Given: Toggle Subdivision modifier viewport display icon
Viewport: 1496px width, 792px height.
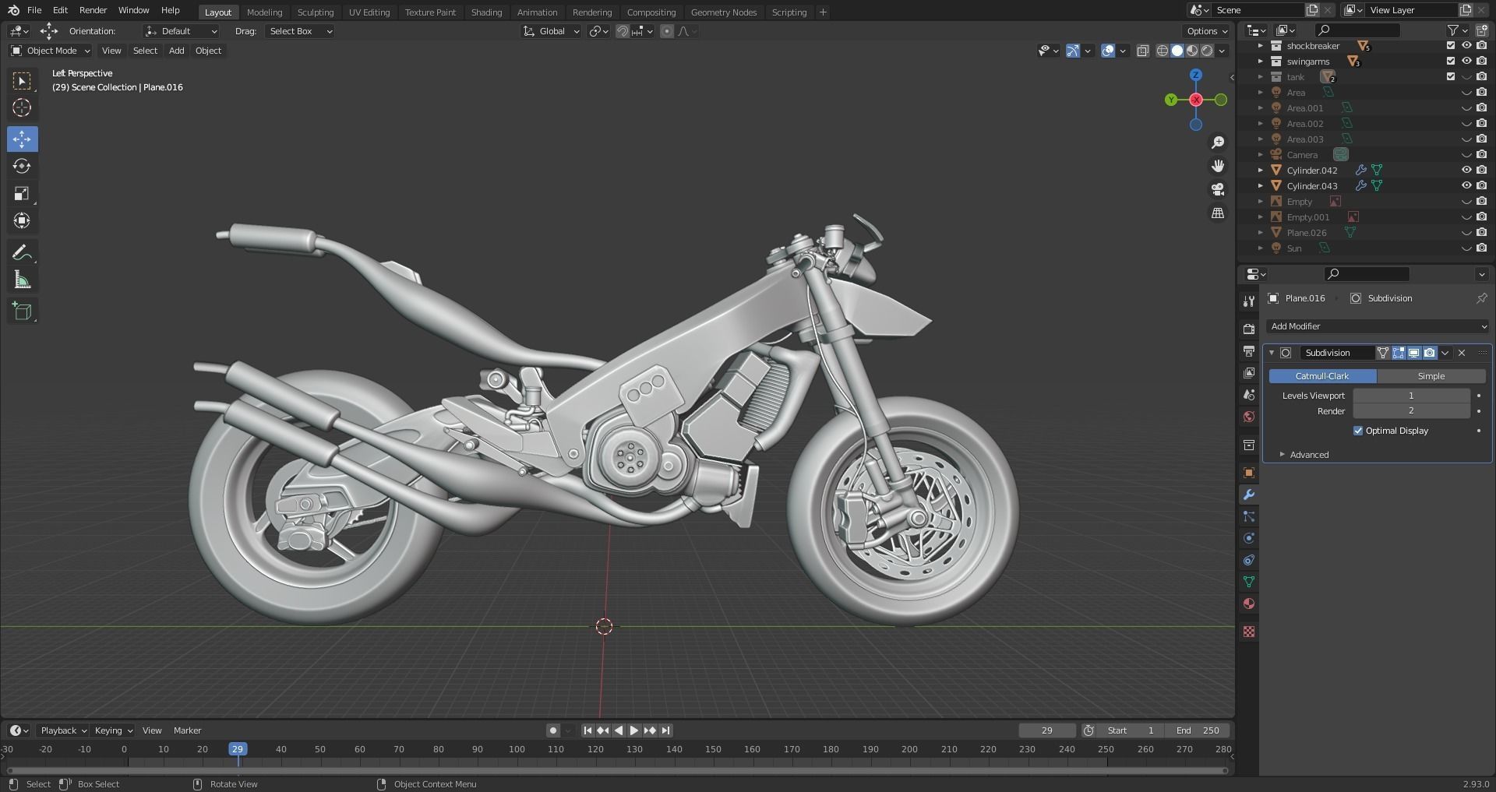Looking at the screenshot, I should [x=1413, y=353].
